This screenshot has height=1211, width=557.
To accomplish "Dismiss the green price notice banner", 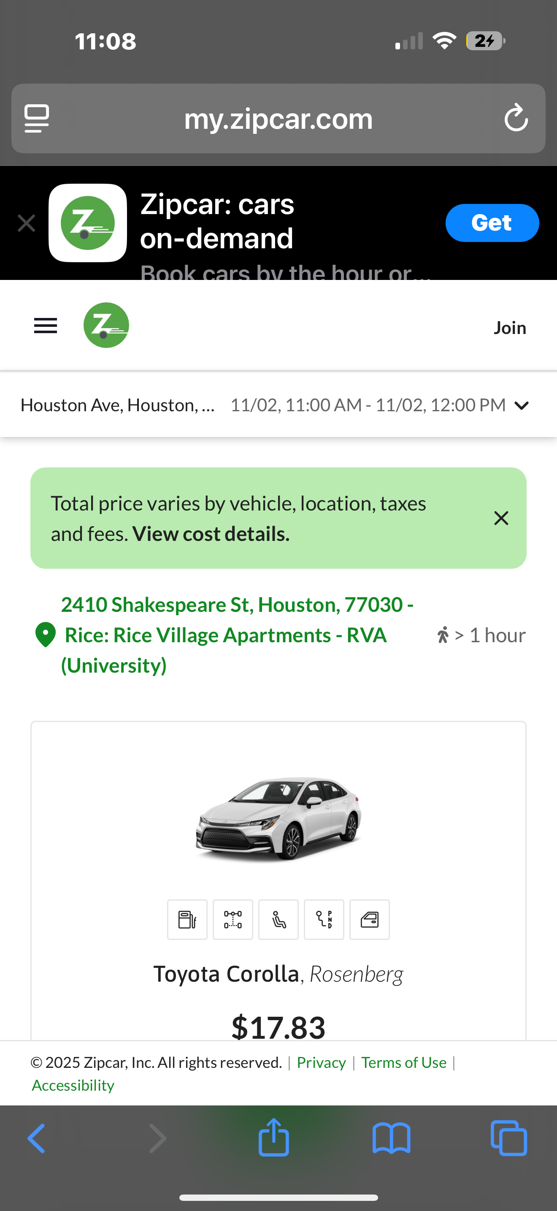I will pos(501,518).
